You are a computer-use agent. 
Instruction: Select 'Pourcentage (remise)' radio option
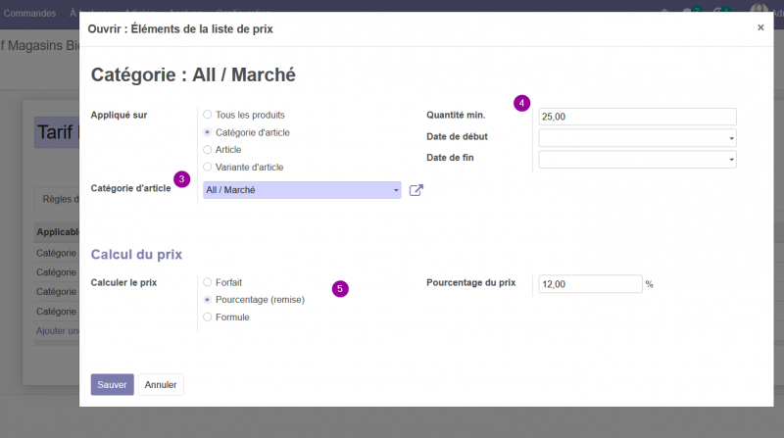coord(208,300)
